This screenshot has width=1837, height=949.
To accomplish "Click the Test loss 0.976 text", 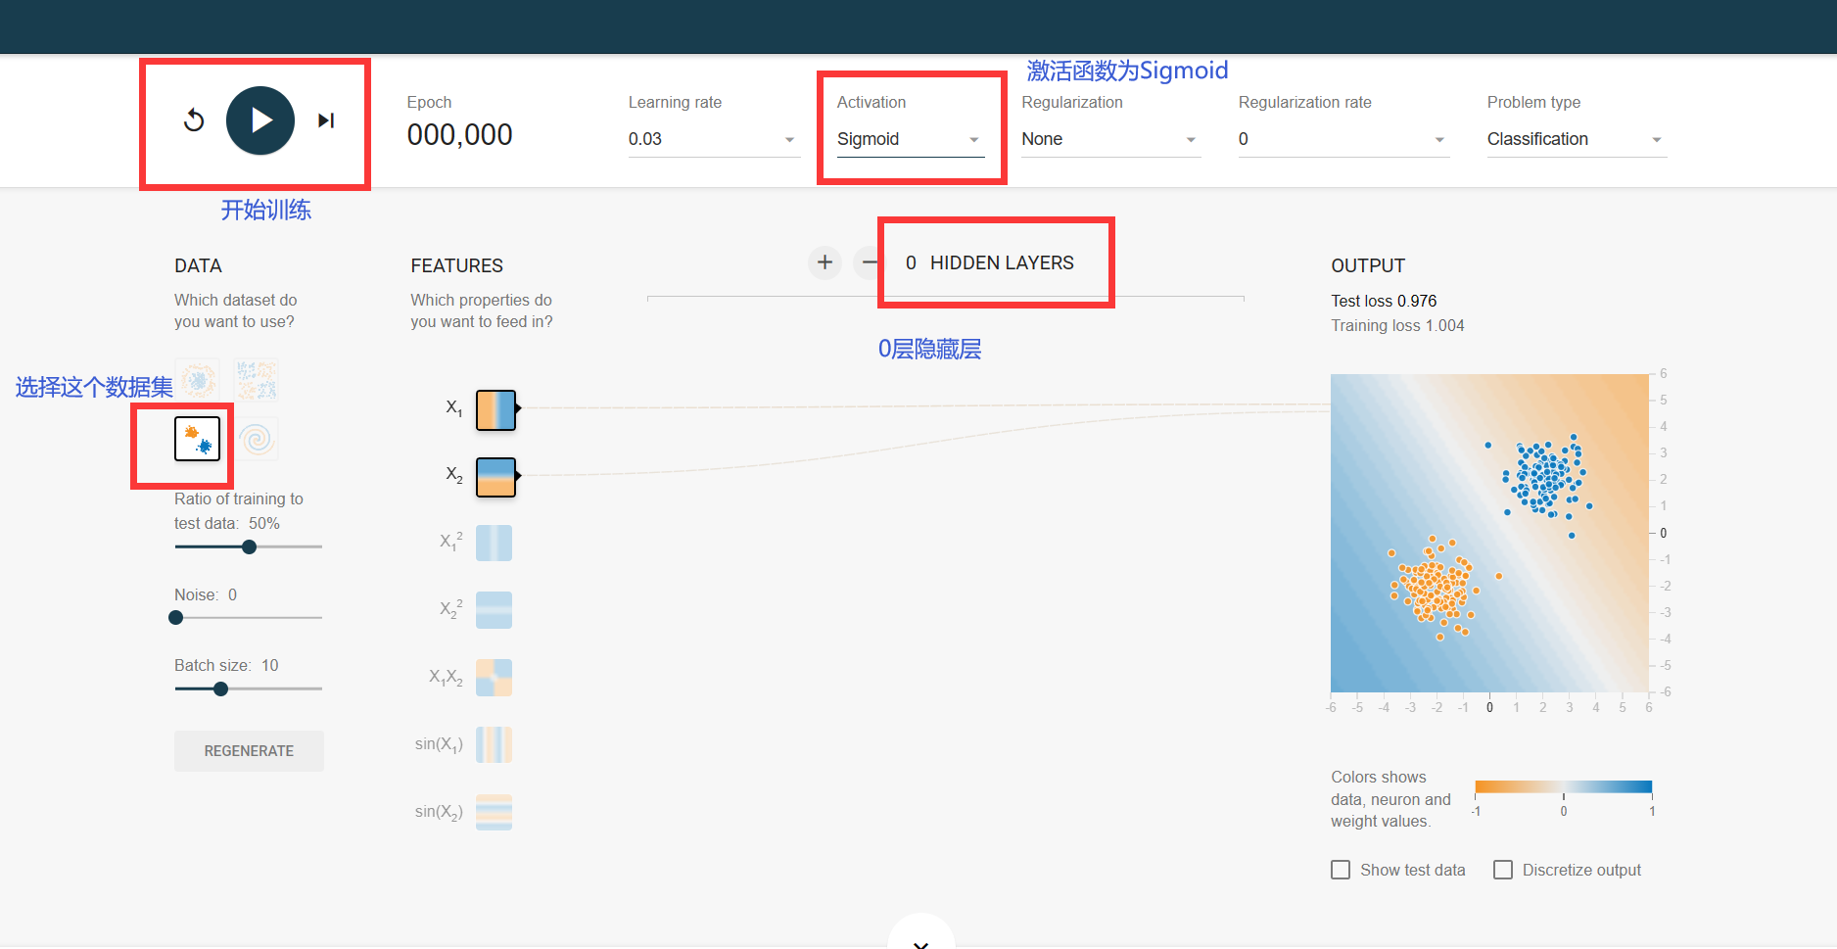I will (1384, 301).
